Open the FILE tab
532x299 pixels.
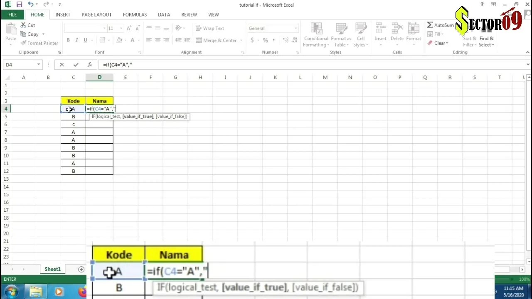[12, 15]
